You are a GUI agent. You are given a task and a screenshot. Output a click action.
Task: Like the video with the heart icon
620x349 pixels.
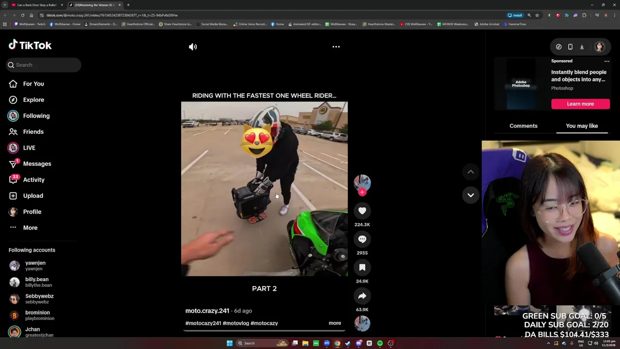click(362, 211)
